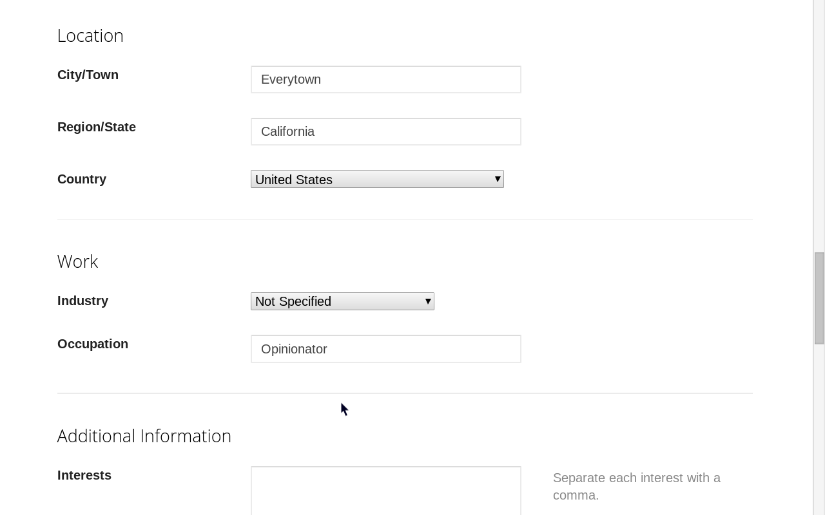This screenshot has height=515, width=825.
Task: Click the Industry dropdown arrow
Action: [427, 301]
